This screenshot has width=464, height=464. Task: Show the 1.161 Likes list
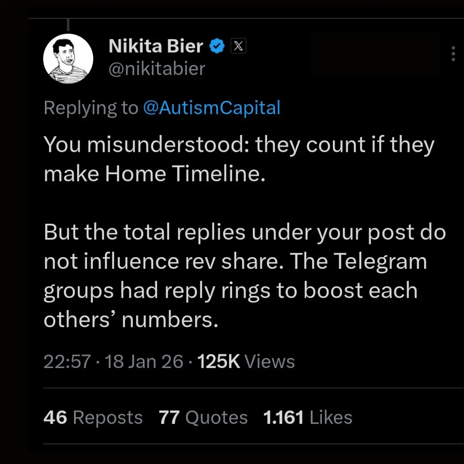click(308, 418)
